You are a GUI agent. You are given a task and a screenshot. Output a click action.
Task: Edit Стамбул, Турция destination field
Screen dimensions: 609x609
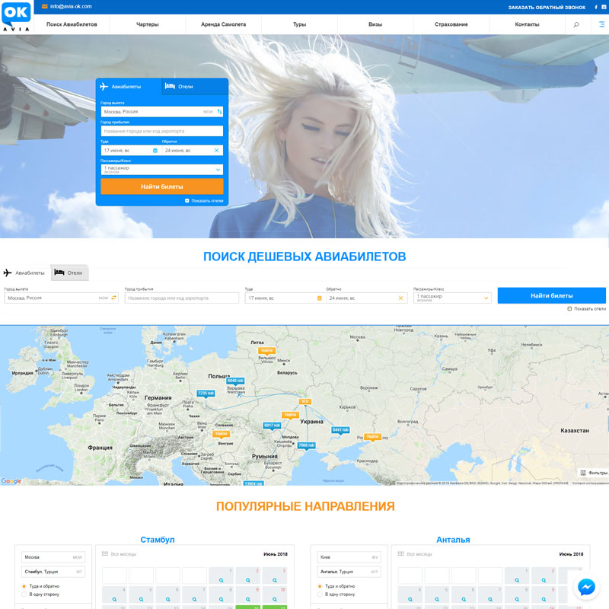coord(53,572)
